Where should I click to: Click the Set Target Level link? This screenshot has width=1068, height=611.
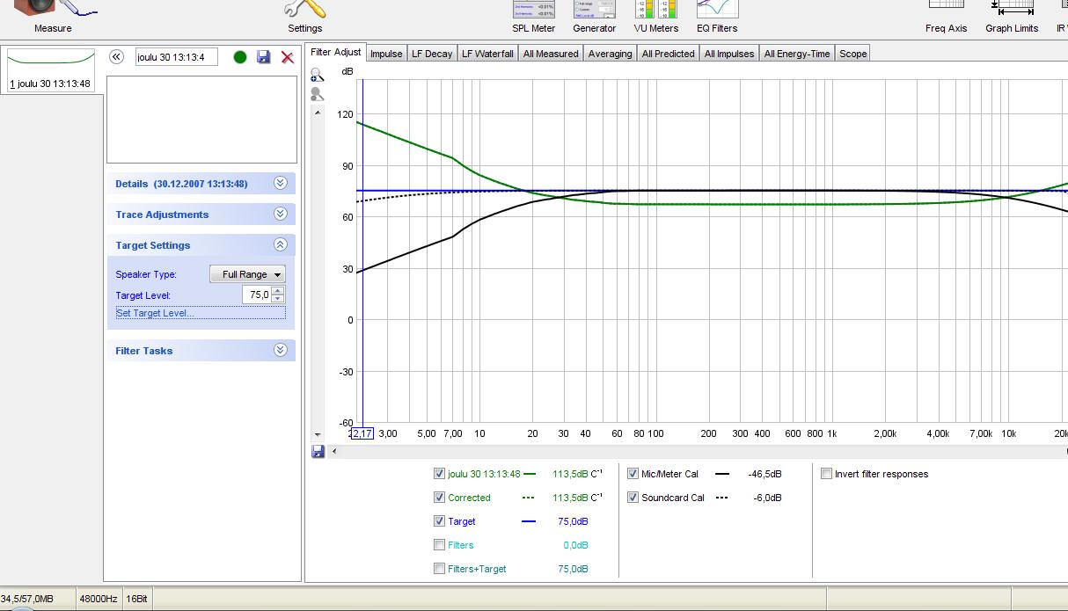tap(155, 313)
